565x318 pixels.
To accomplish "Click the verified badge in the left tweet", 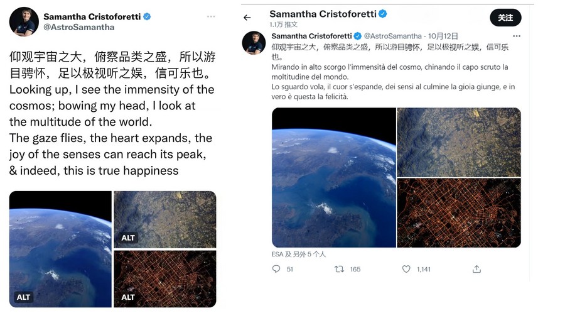I will tap(147, 16).
